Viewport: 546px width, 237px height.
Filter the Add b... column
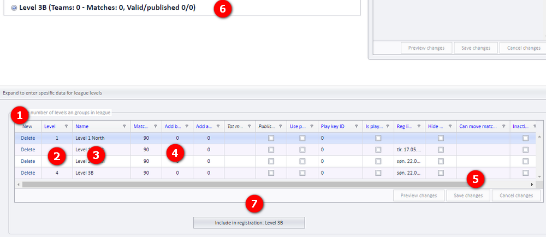187,126
